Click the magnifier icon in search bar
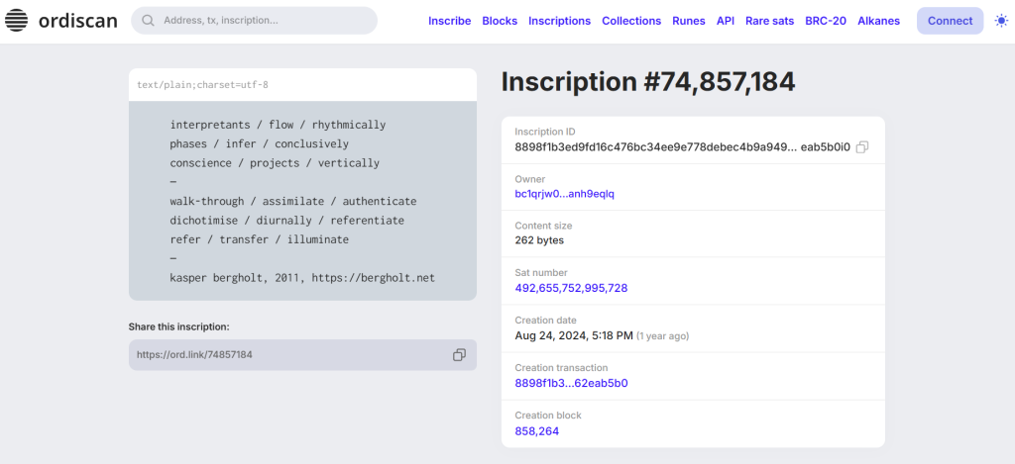Image resolution: width=1015 pixels, height=464 pixels. 149,21
